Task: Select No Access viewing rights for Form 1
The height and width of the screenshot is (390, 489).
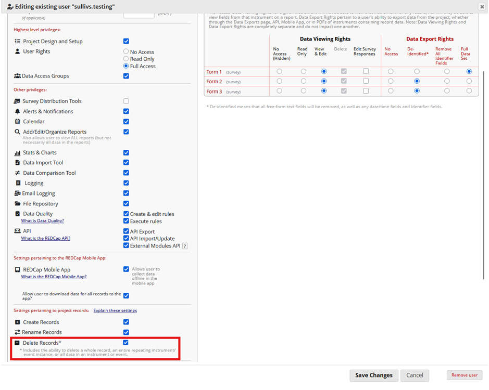Action: [280, 72]
